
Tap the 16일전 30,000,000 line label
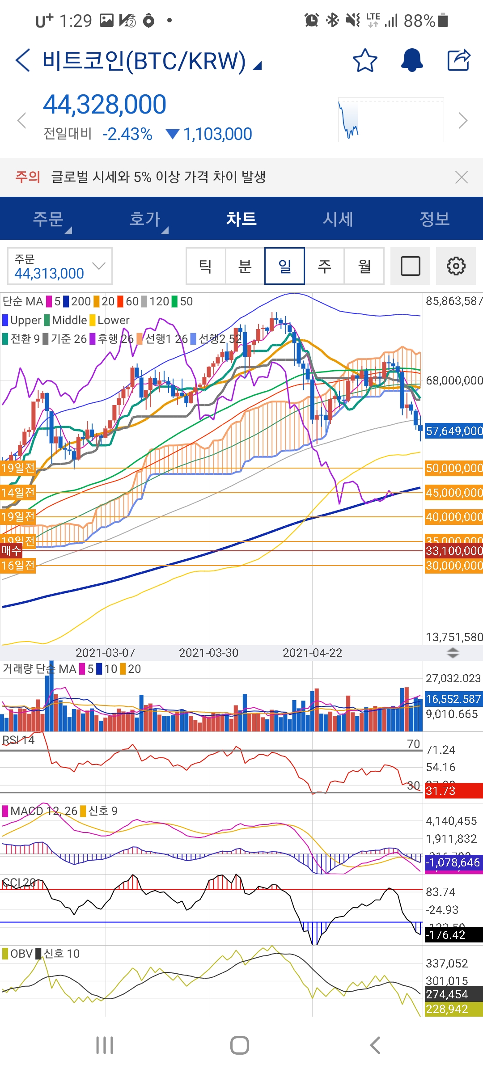point(18,566)
